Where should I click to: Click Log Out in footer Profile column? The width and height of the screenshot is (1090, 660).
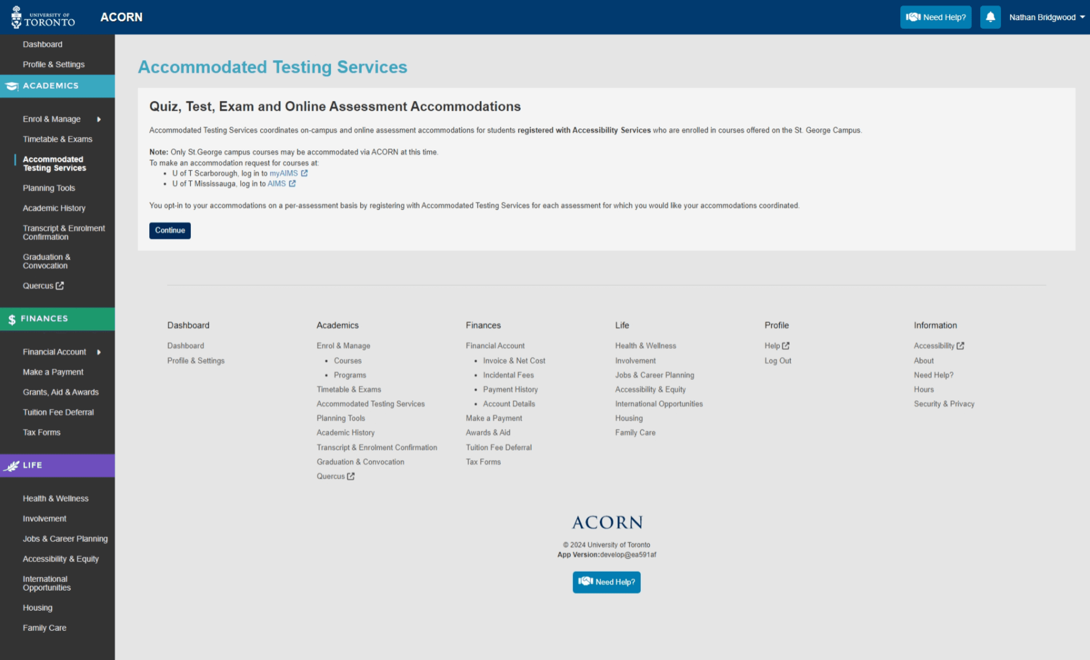coord(778,361)
